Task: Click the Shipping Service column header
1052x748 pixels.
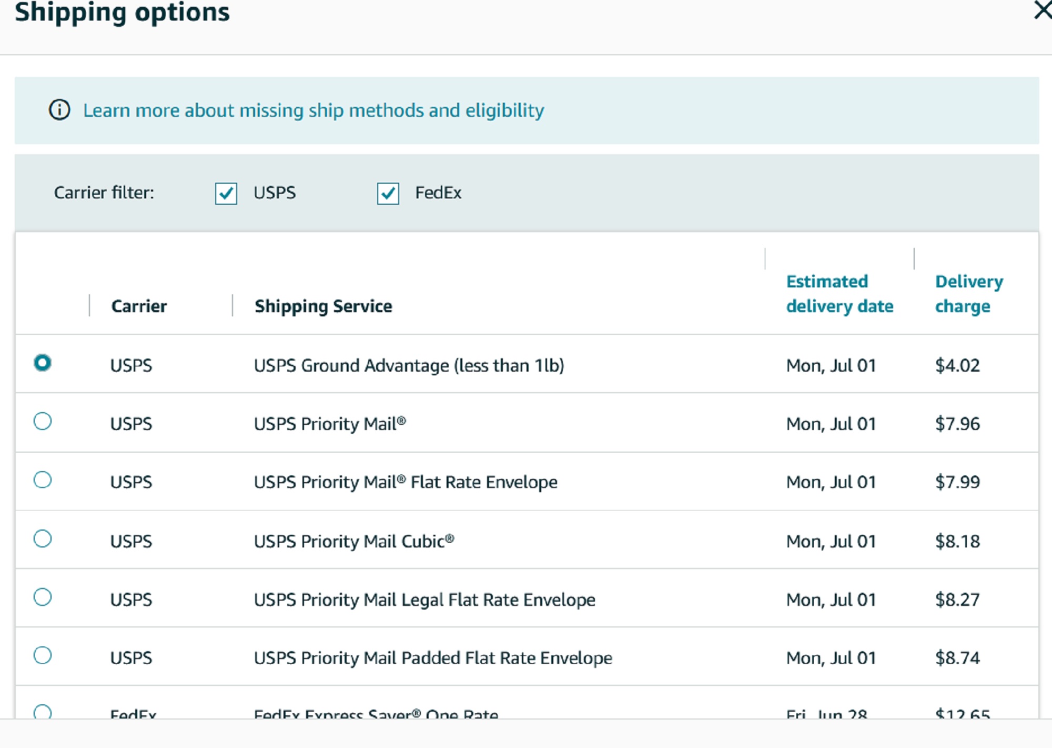Action: pos(323,306)
